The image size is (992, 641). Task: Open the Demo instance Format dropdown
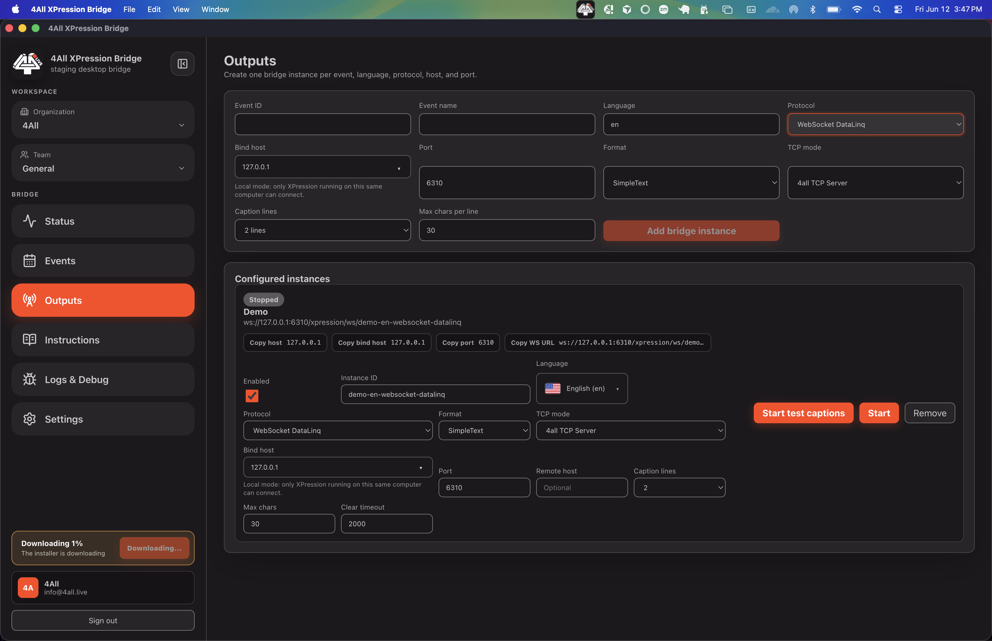pyautogui.click(x=484, y=430)
